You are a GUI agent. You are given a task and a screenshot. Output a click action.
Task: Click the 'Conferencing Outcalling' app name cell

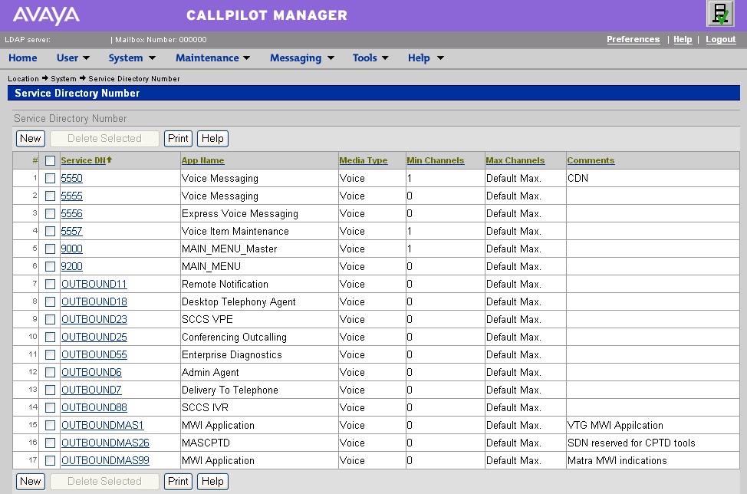point(235,338)
